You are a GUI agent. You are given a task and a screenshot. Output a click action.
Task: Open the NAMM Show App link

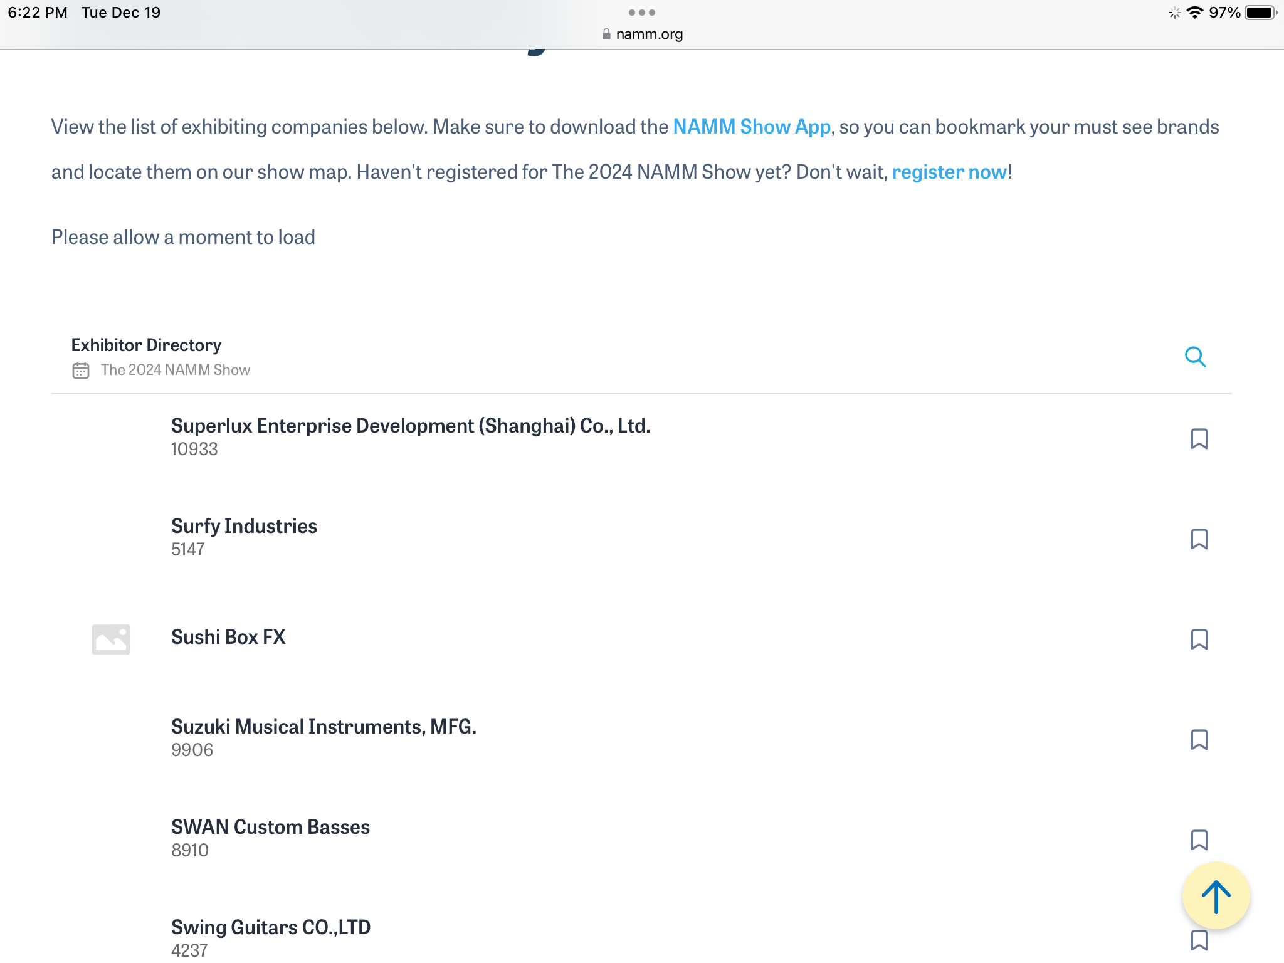752,127
